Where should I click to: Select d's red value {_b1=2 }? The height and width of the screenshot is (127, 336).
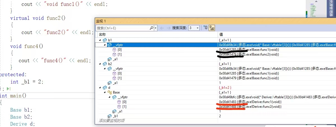pyautogui.click(x=225, y=88)
